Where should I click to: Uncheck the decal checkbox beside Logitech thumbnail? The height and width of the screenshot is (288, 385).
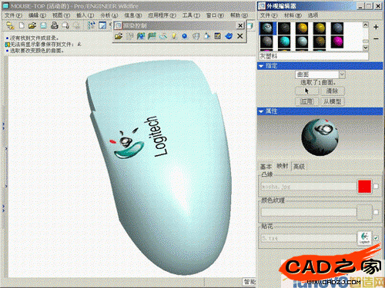[x=377, y=238]
